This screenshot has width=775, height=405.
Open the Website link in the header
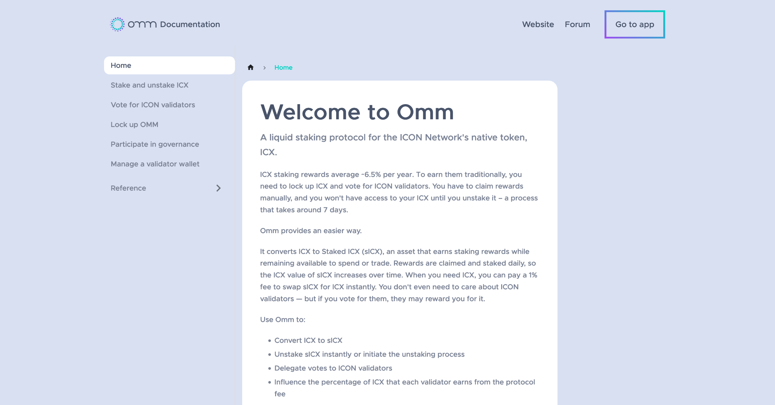(x=538, y=24)
